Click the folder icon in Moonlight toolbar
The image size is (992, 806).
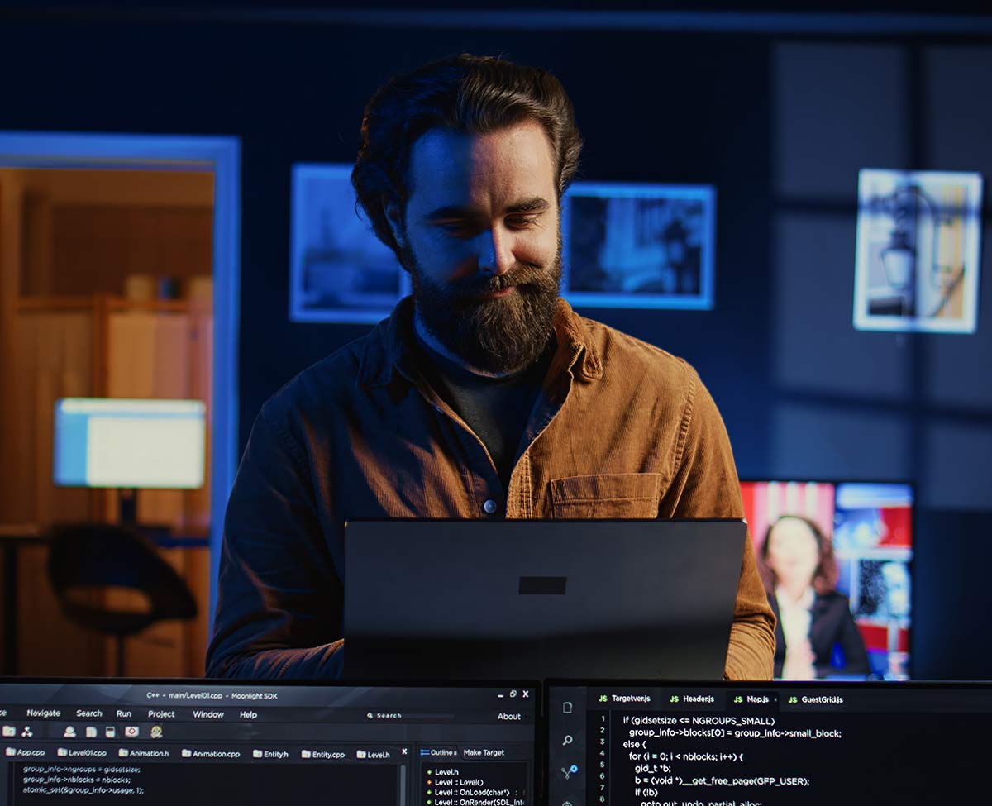coord(8,732)
